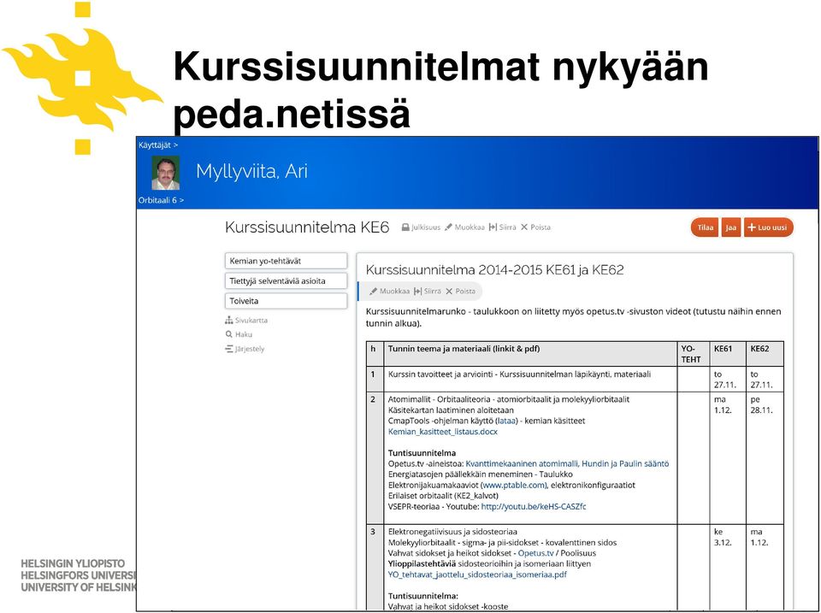Click the 'Kurssisuunnitelmarunko' intro paragraph
The width and height of the screenshot is (821, 613).
573,317
